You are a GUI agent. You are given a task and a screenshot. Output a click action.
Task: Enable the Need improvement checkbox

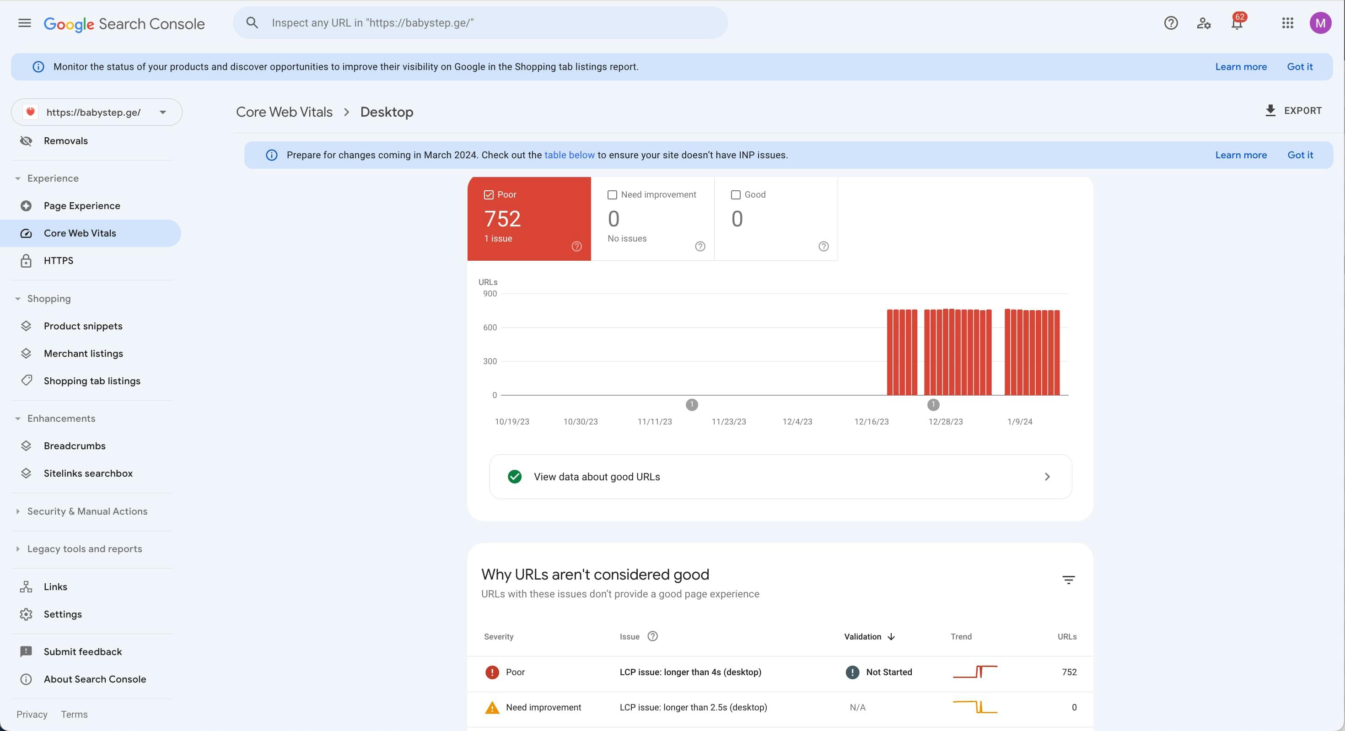tap(613, 195)
